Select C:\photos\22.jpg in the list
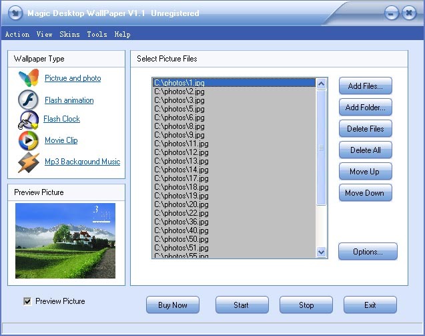The width and height of the screenshot is (425, 336). [234, 213]
